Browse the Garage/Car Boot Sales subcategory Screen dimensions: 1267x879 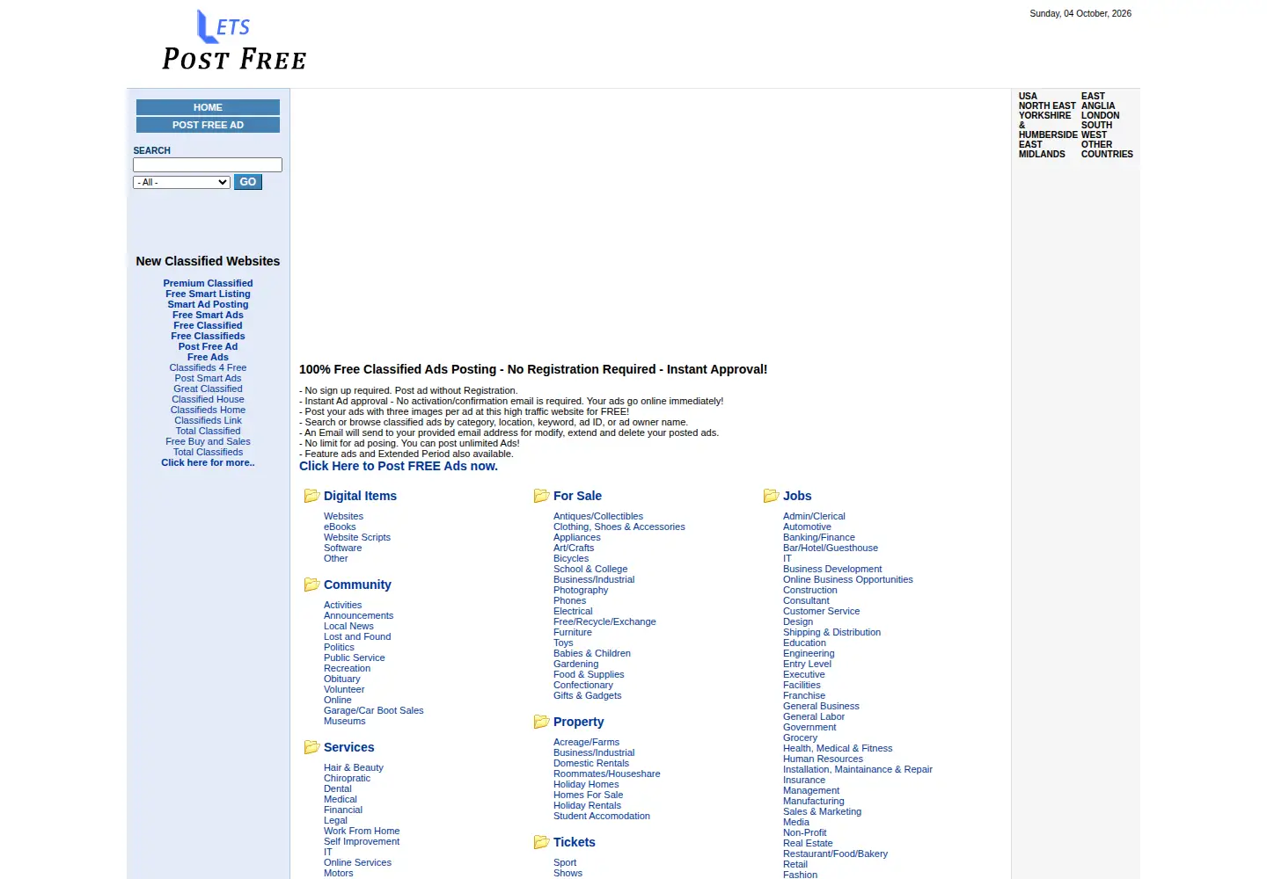point(373,710)
